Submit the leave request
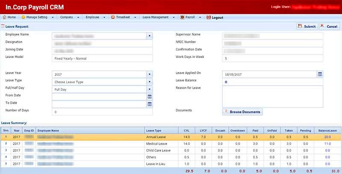 point(307,26)
